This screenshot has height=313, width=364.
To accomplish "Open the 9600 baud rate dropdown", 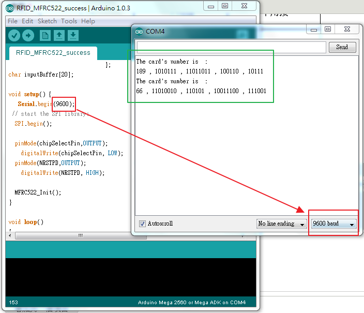I will pos(333,223).
